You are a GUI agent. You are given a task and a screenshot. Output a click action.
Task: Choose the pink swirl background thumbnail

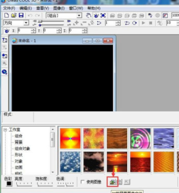click(x=141, y=138)
